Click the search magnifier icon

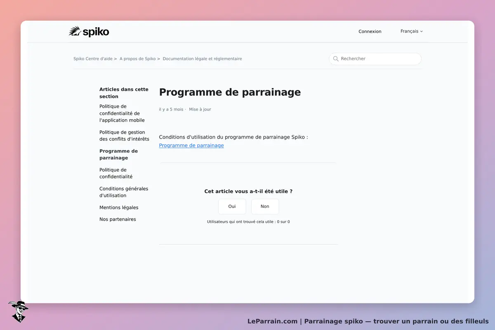(x=336, y=59)
